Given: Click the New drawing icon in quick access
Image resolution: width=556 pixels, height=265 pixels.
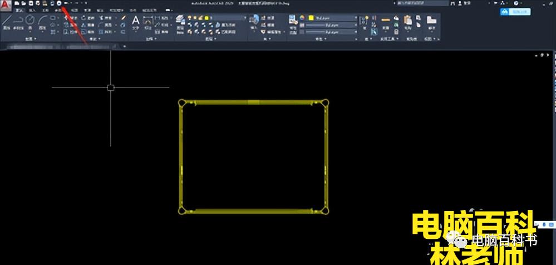Looking at the screenshot, I should point(17,3).
